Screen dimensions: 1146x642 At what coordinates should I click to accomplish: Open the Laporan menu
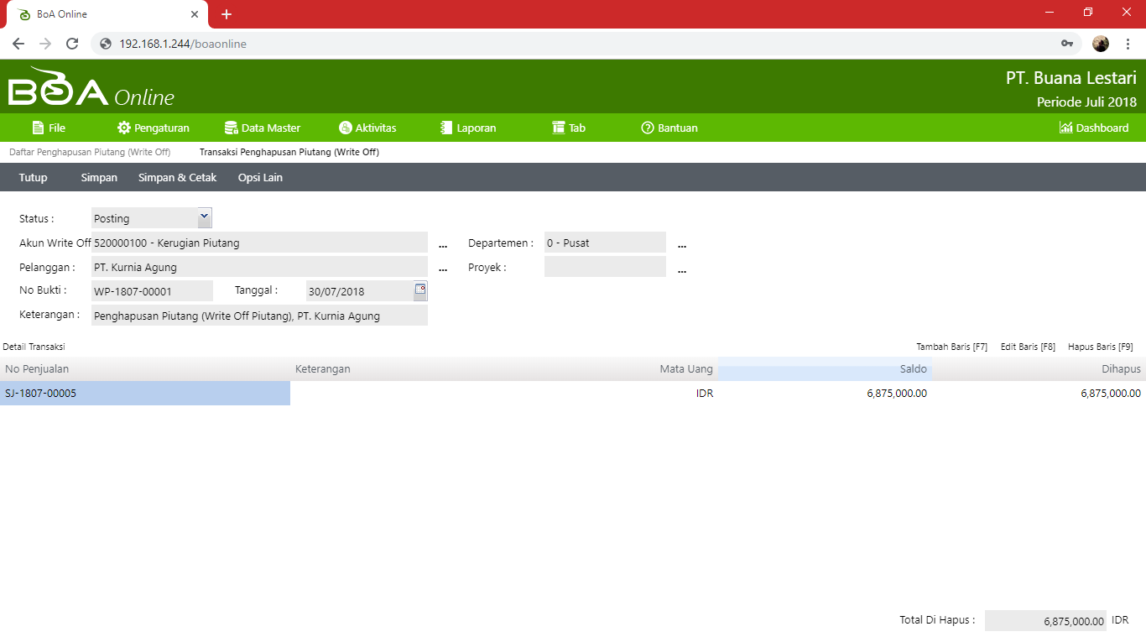(468, 128)
